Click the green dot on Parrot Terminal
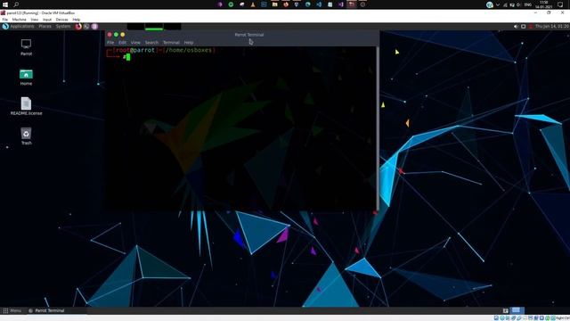570x321 pixels. pyautogui.click(x=116, y=35)
